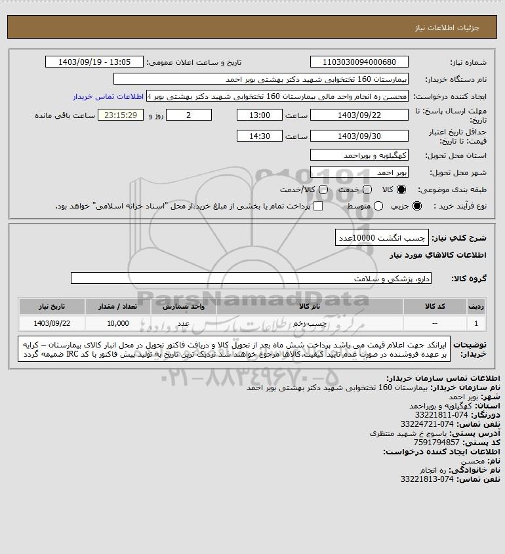Select the چسب زخم table row
The width and height of the screenshot is (505, 554).
pos(253,323)
